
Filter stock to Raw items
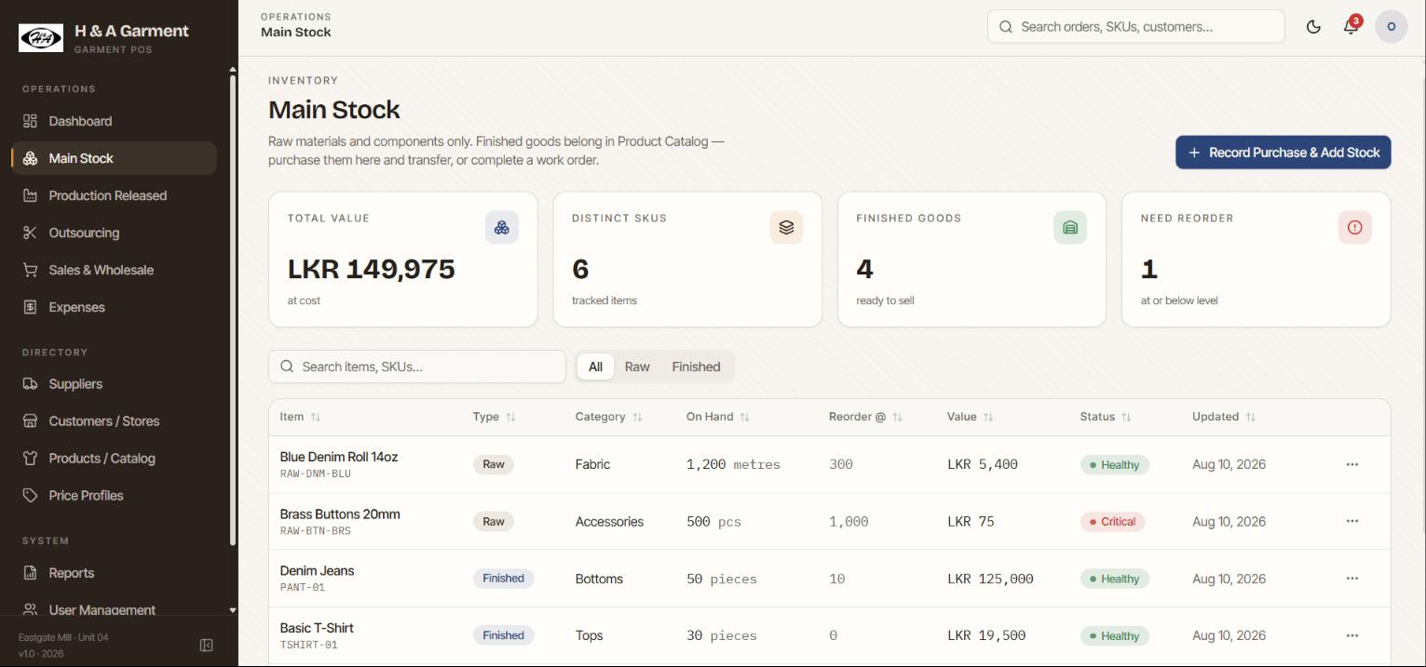click(637, 367)
